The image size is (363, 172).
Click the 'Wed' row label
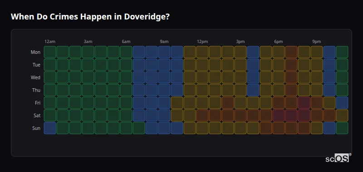tap(35, 77)
